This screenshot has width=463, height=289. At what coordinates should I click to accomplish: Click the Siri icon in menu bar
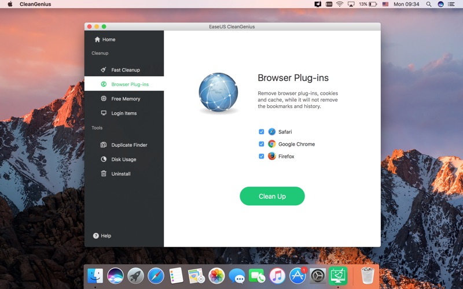click(440, 4)
